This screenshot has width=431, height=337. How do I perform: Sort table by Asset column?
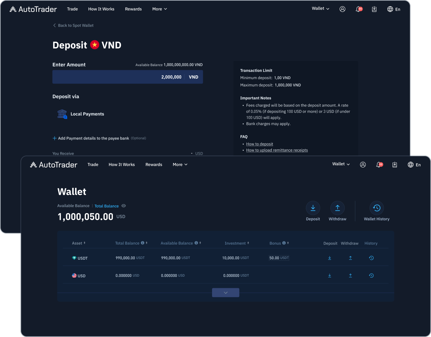coord(79,243)
